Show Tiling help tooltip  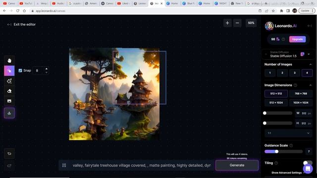tap(276, 163)
